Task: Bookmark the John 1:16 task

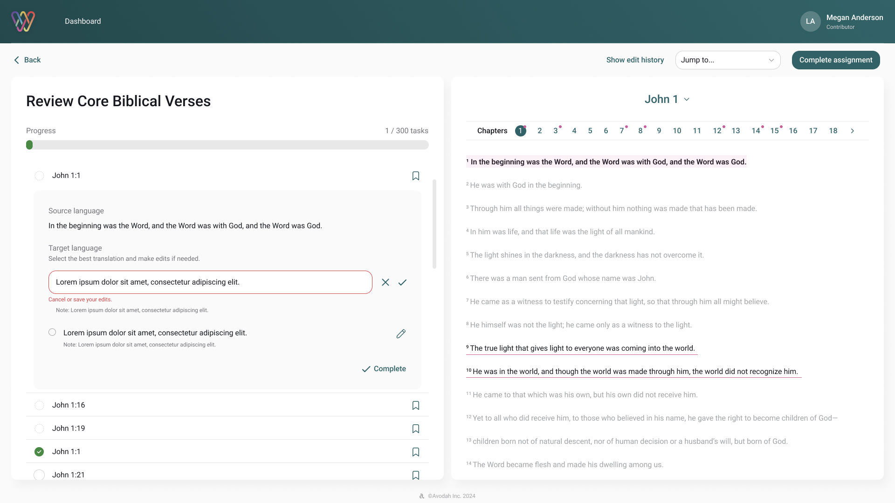Action: [416, 405]
